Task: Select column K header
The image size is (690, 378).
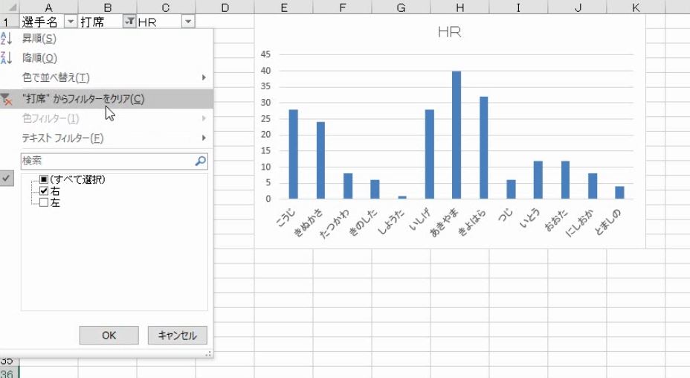Action: (x=636, y=7)
